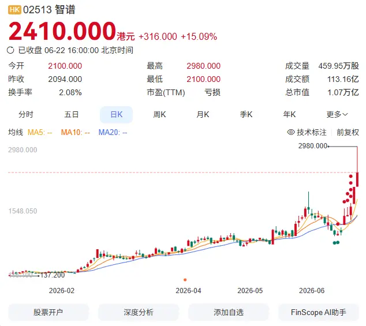Click the orange event dot below the chart
The image size is (366, 326).
pos(185,280)
